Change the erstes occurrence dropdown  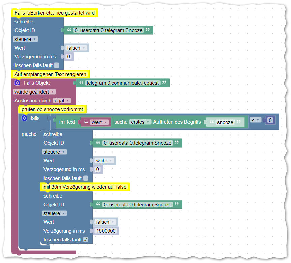140,122
